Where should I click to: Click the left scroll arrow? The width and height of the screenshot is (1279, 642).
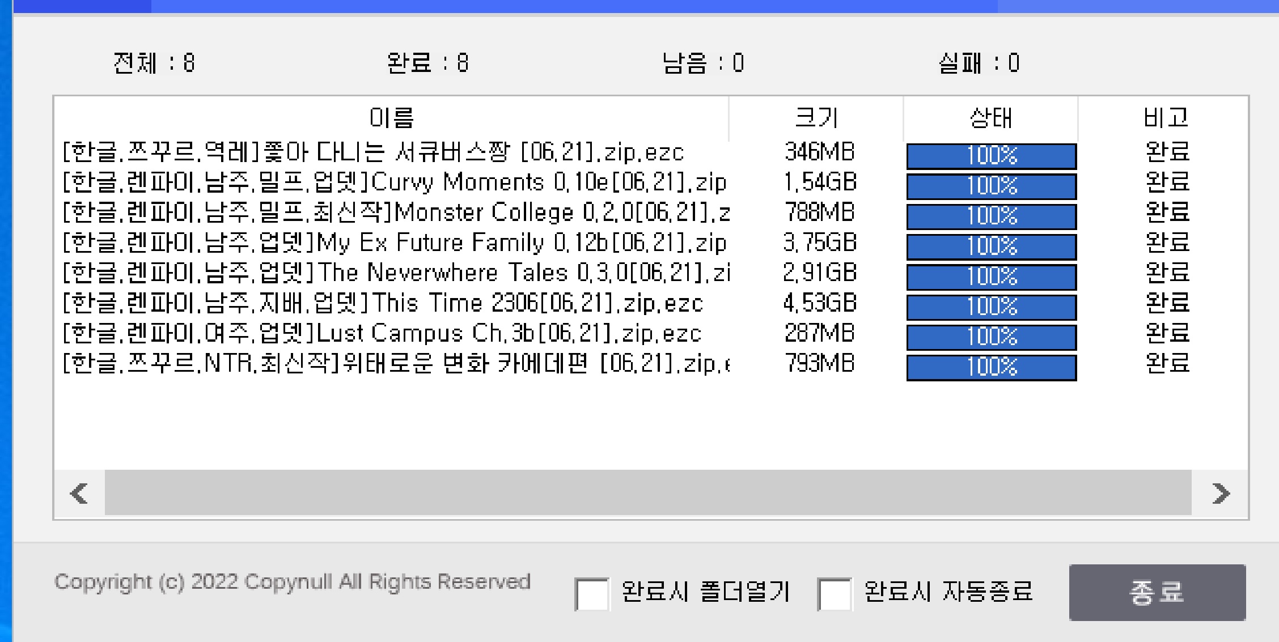click(x=79, y=493)
